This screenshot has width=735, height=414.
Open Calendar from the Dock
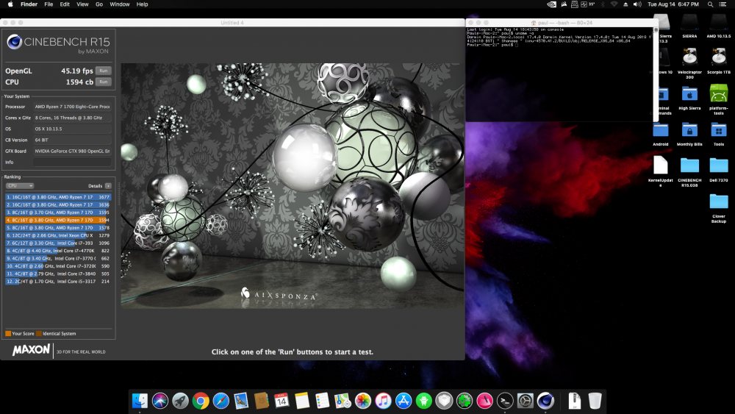pyautogui.click(x=282, y=401)
